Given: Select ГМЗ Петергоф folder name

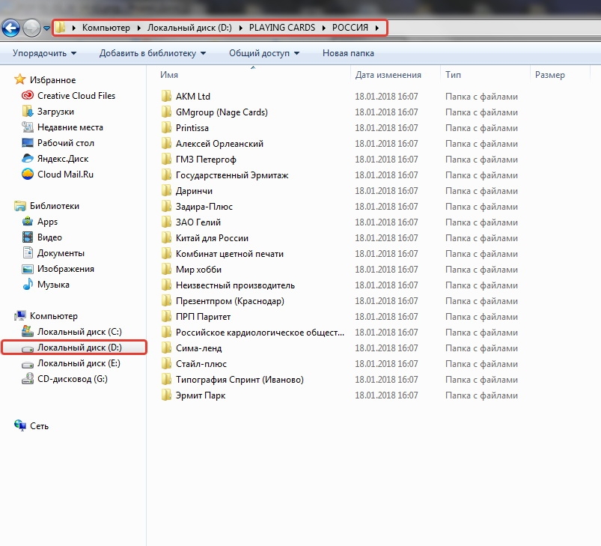Looking at the screenshot, I should click(206, 160).
